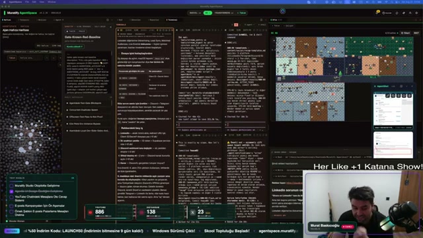423x238 pixels.
Task: Click the layout icon beside Agent tab
Action: [108, 20]
